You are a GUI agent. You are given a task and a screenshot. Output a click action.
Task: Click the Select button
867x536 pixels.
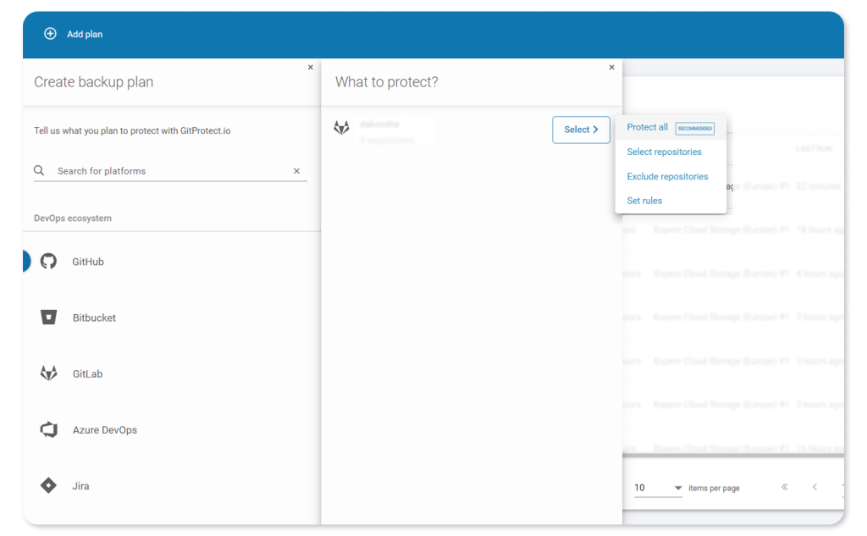coord(581,130)
